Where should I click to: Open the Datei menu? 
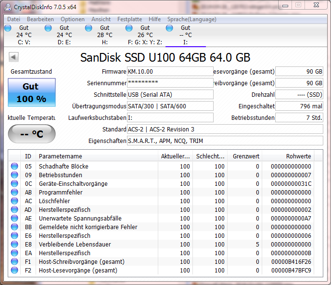pyautogui.click(x=14, y=19)
